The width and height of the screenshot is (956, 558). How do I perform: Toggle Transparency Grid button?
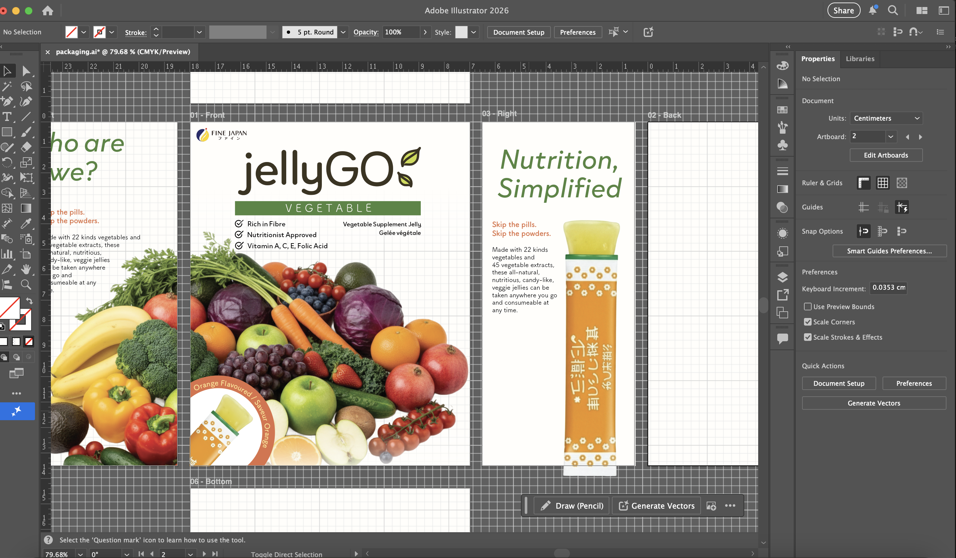pos(902,183)
